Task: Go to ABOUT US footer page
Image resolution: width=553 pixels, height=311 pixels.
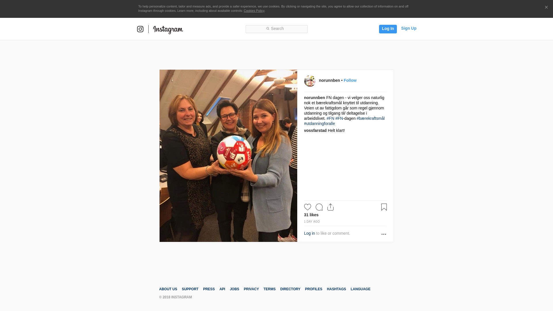Action: [168, 289]
